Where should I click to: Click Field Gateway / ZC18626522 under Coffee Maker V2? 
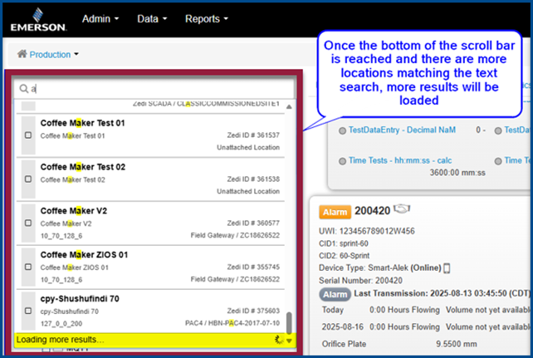click(x=235, y=235)
